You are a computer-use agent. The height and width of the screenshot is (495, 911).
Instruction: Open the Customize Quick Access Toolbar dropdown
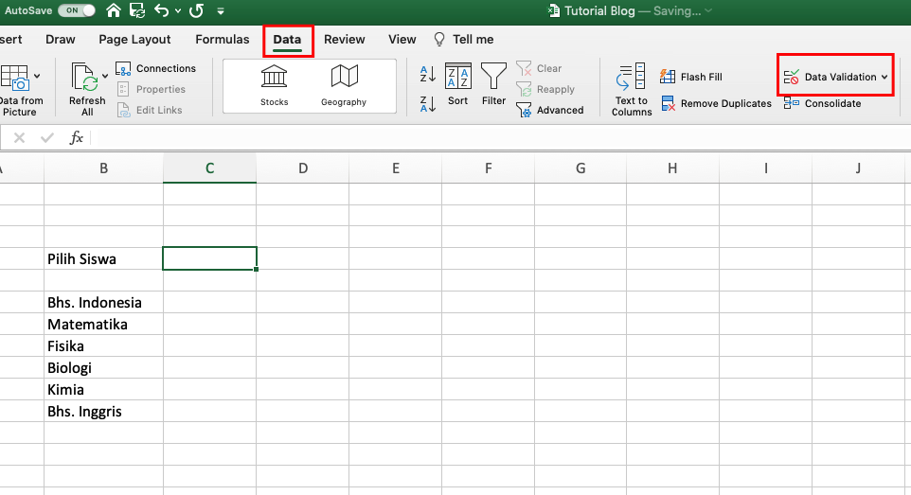click(221, 11)
